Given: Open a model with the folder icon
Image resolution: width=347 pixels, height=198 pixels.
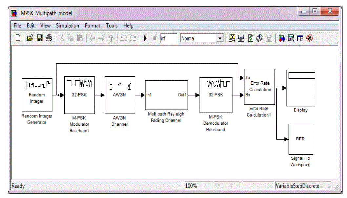Looking at the screenshot, I should pos(30,39).
